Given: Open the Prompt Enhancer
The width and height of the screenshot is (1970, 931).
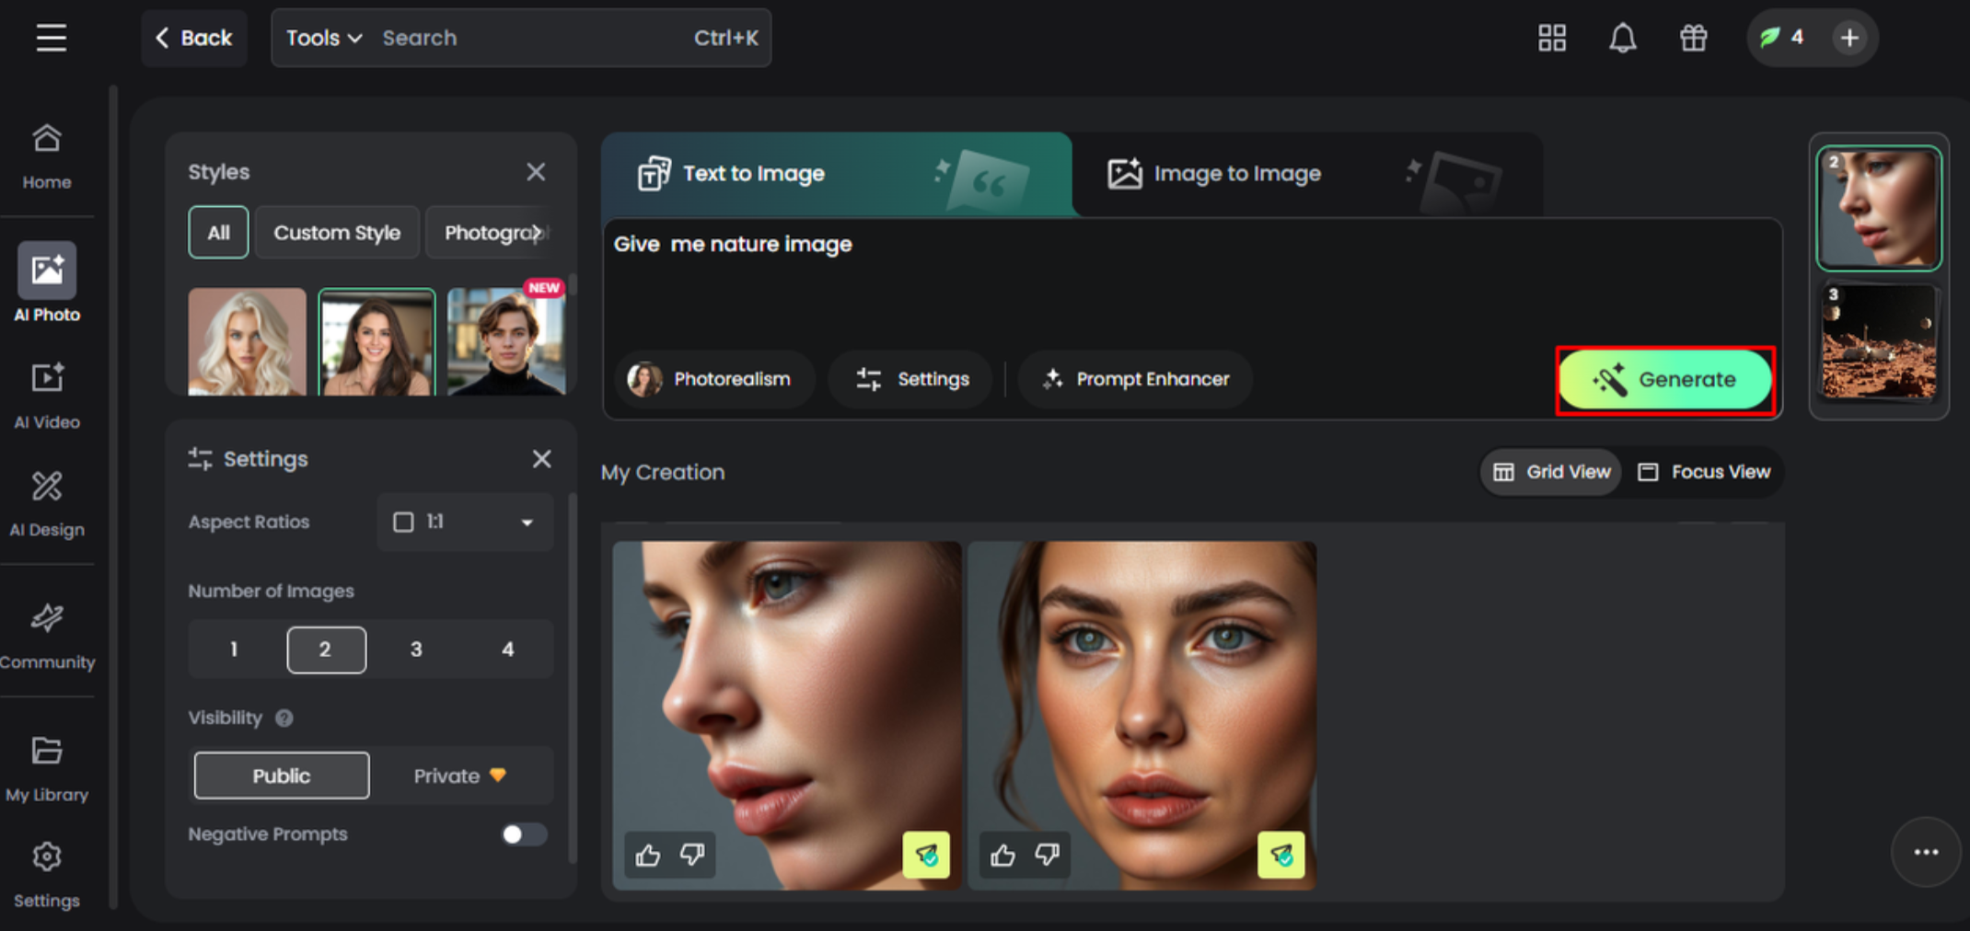Looking at the screenshot, I should pyautogui.click(x=1134, y=378).
